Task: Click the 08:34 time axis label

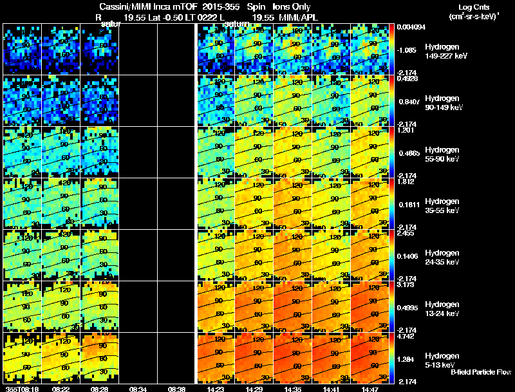Action: (138, 389)
